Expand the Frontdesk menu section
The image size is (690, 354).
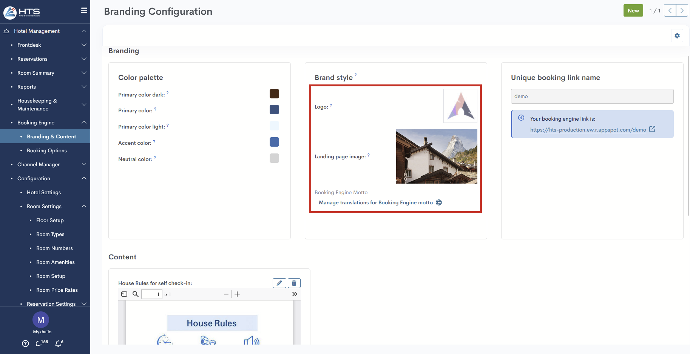84,45
